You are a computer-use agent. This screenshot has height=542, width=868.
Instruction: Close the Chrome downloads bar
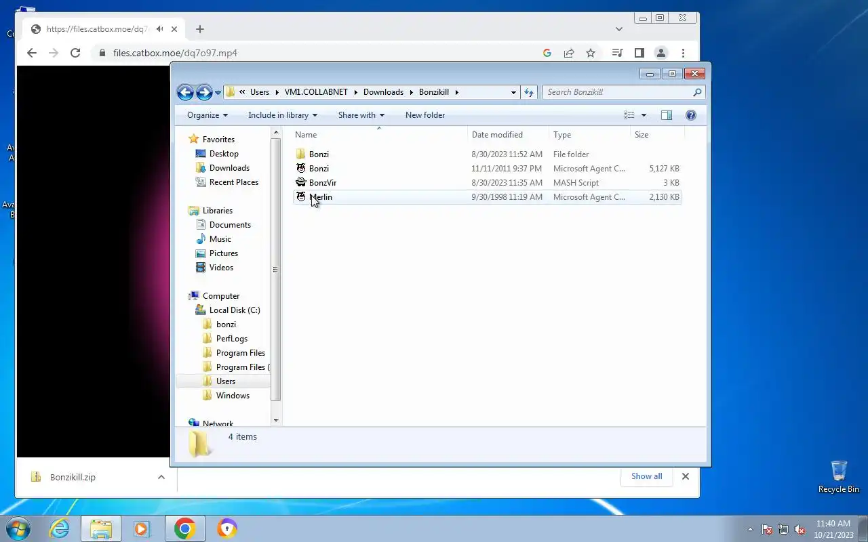(x=686, y=476)
